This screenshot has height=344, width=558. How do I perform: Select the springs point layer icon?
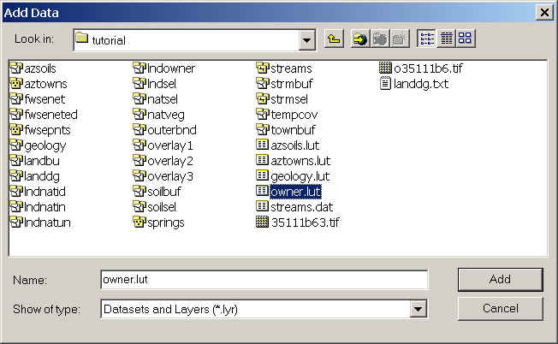pos(139,222)
